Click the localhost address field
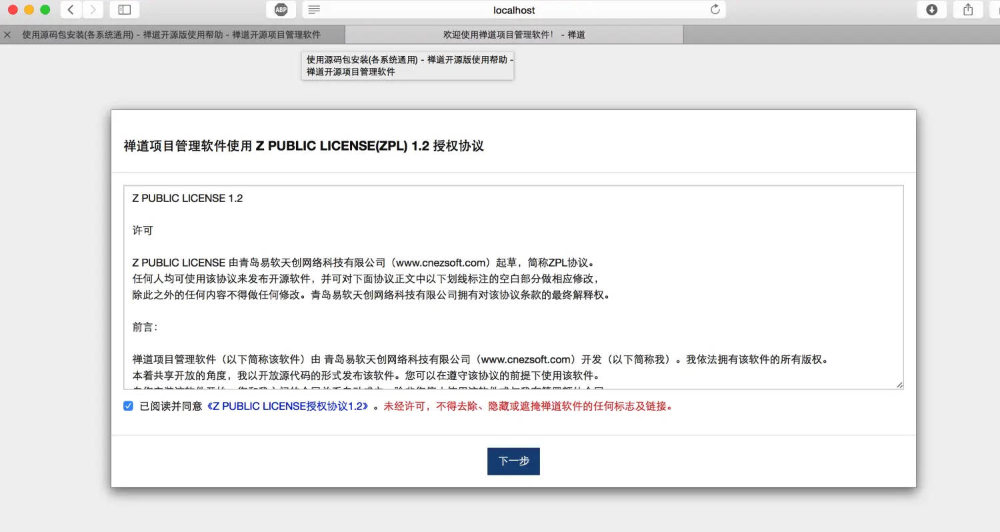The height and width of the screenshot is (532, 1000). (514, 10)
